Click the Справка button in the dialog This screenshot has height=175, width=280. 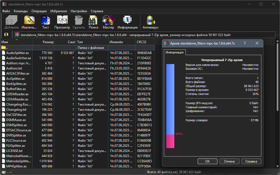point(251,161)
